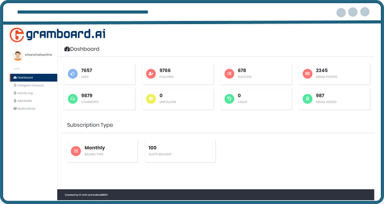Click the UNFOLLOW label
The height and width of the screenshot is (204, 384).
click(168, 102)
